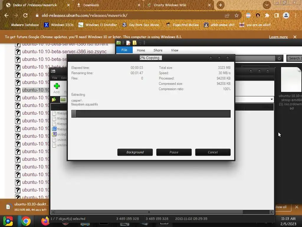Click 7-Zip up-folder icon

(x=54, y=100)
